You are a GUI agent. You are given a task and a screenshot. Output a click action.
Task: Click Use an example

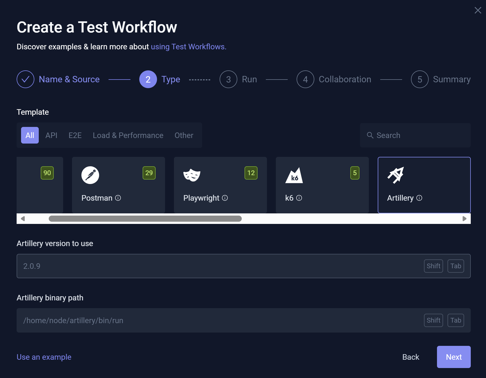(x=44, y=357)
